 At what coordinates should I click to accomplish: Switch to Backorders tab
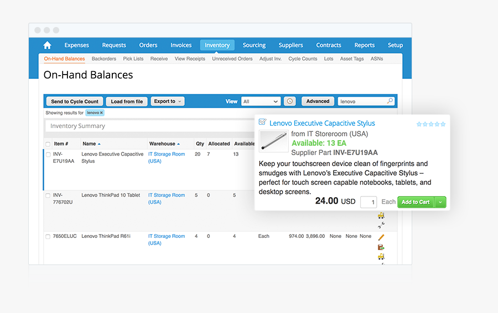click(104, 59)
